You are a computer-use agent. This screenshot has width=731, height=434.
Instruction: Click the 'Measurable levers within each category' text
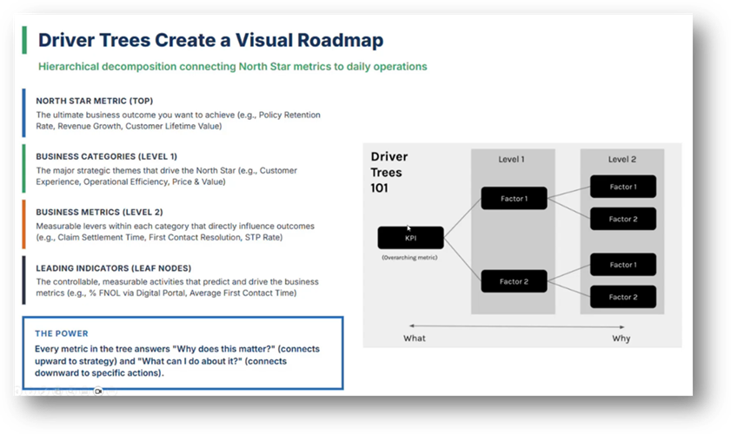tap(176, 232)
